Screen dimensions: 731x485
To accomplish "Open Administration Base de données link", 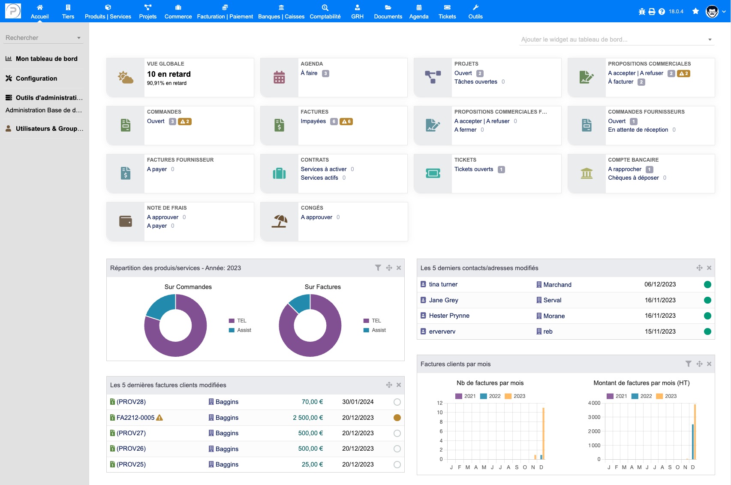I will pos(44,110).
